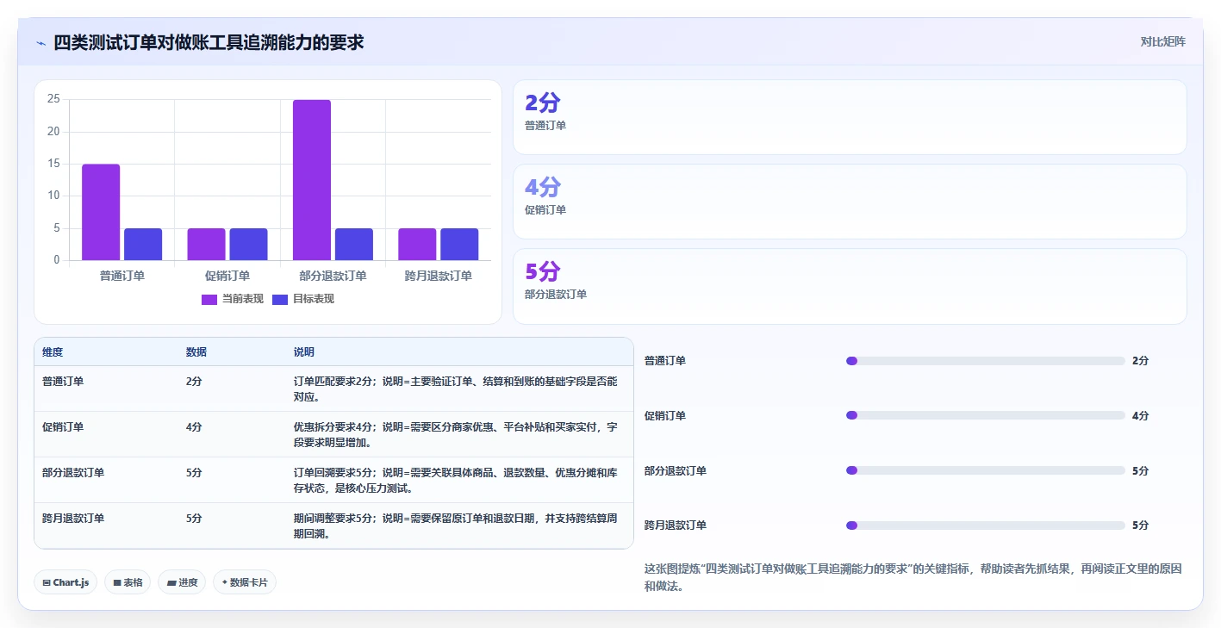Image resolution: width=1221 pixels, height=628 pixels.
Task: Click the chart x-axis label 普通订单
Action: point(122,276)
